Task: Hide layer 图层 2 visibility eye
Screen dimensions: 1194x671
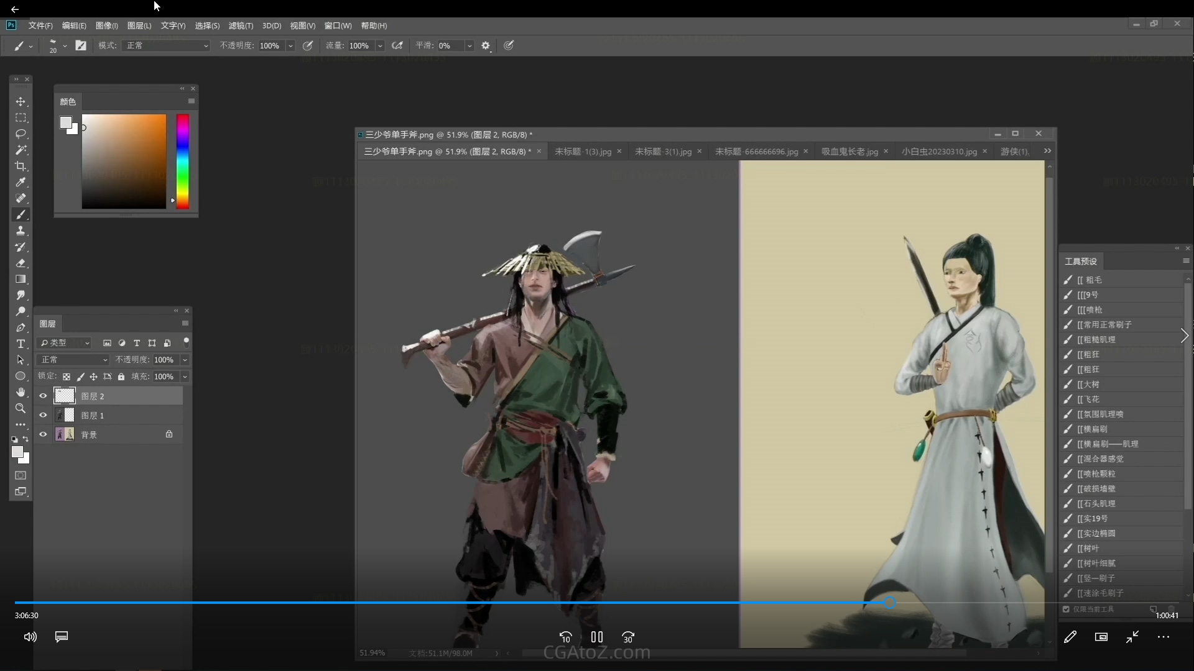Action: 43,396
